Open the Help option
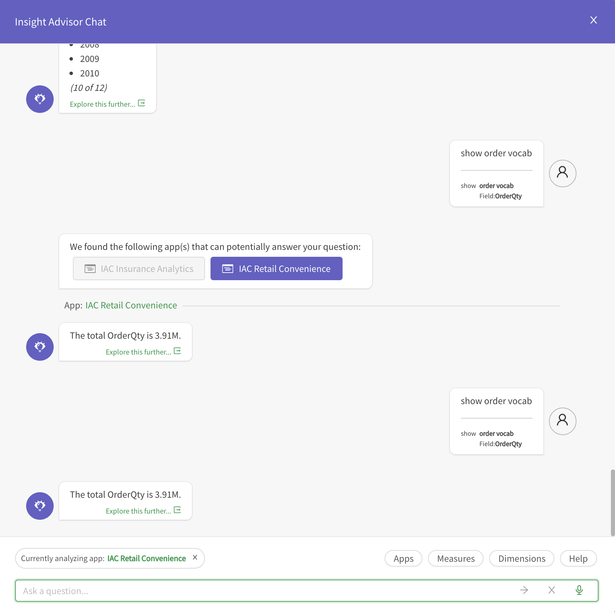 [578, 558]
